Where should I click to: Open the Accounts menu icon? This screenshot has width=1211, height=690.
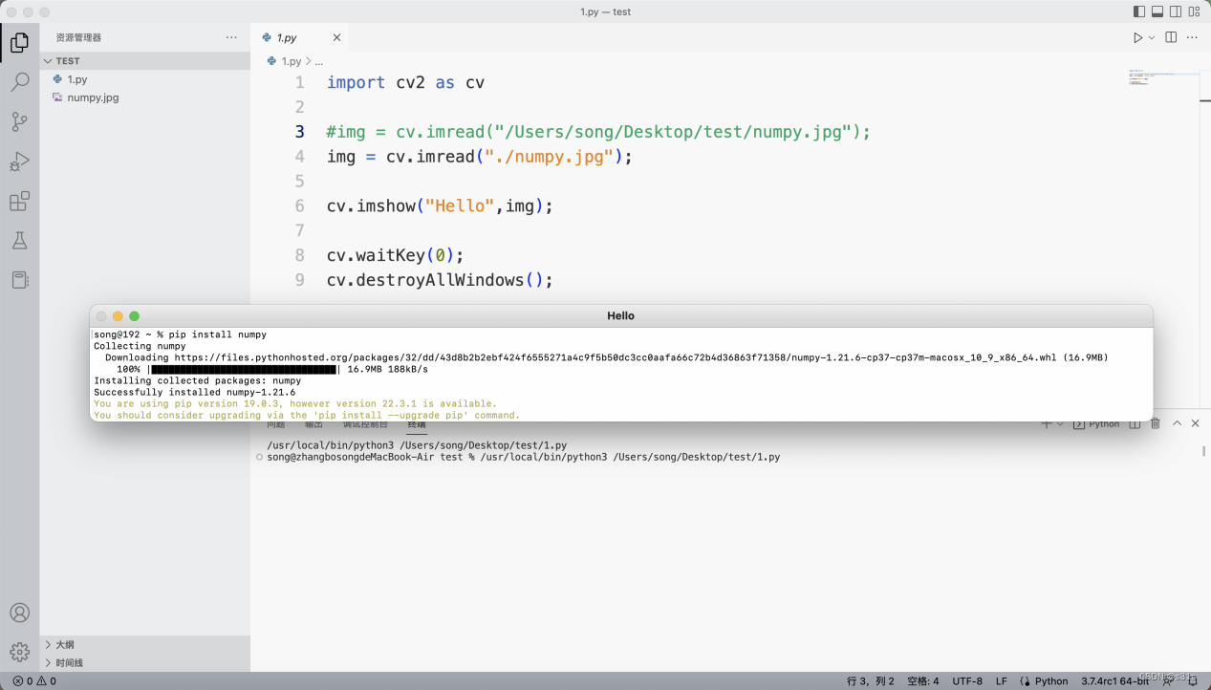(x=19, y=613)
